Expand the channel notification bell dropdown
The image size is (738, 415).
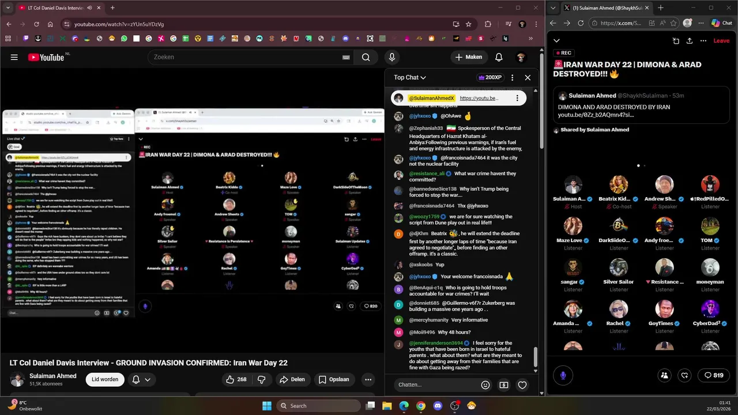142,379
